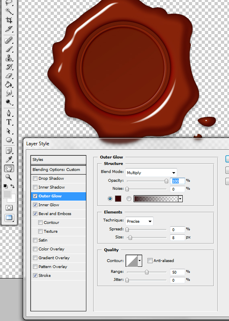This screenshot has width=229, height=321.
Task: Check the Anti-aliased box
Action: click(150, 260)
